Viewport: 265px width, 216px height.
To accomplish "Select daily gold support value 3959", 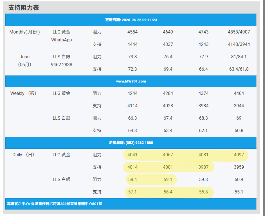I will pos(239,167).
